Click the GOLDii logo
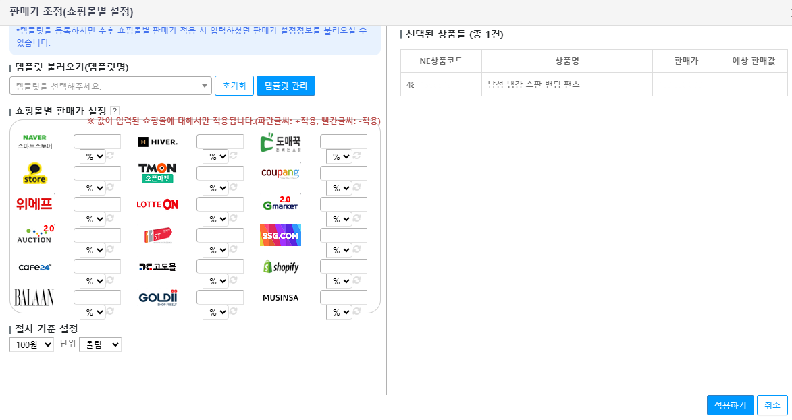 pos(158,297)
